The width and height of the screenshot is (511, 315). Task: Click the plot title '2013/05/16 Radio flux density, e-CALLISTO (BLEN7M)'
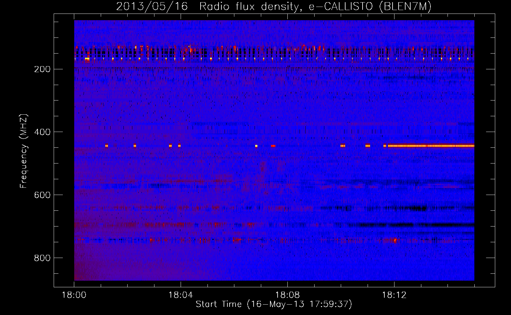(274, 7)
